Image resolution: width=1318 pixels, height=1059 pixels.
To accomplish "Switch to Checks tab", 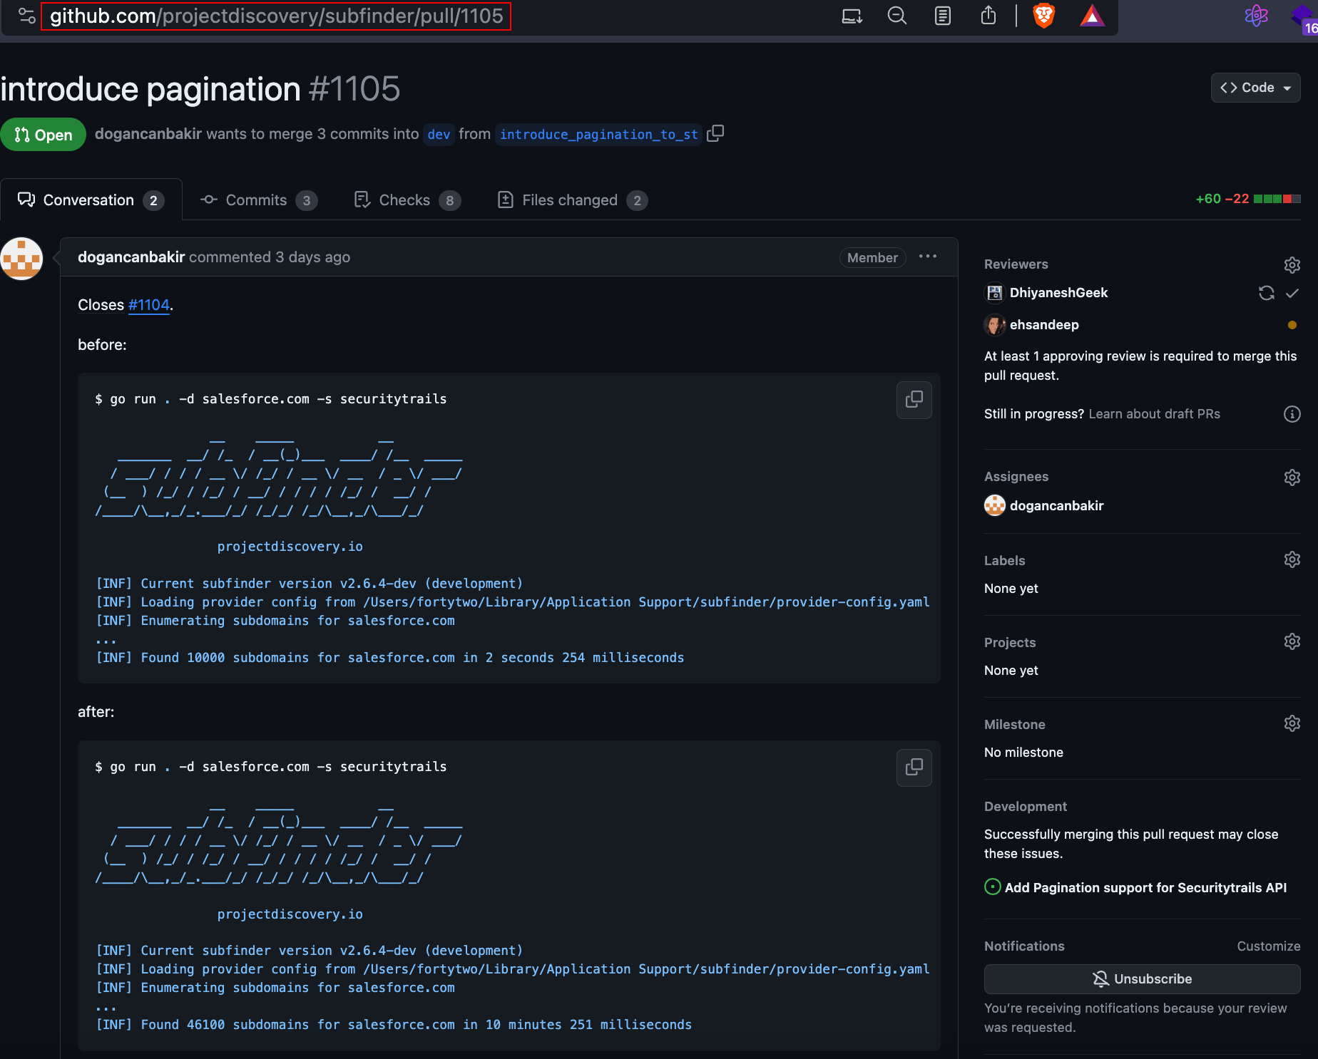I will click(407, 200).
